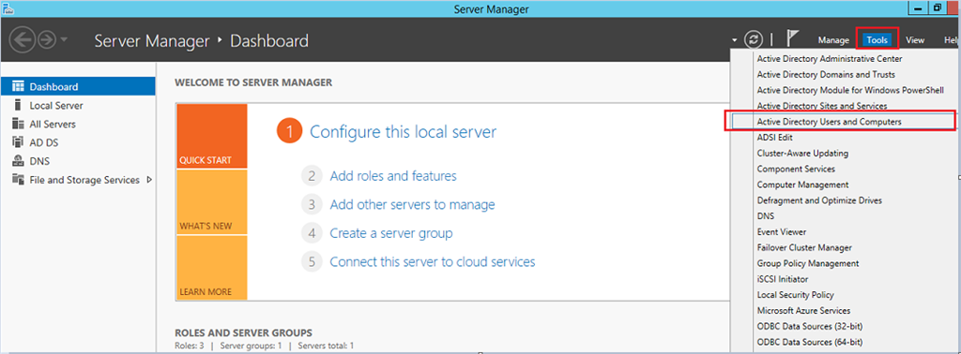The height and width of the screenshot is (354, 961).
Task: Click the forward navigation arrow icon
Action: pos(47,40)
